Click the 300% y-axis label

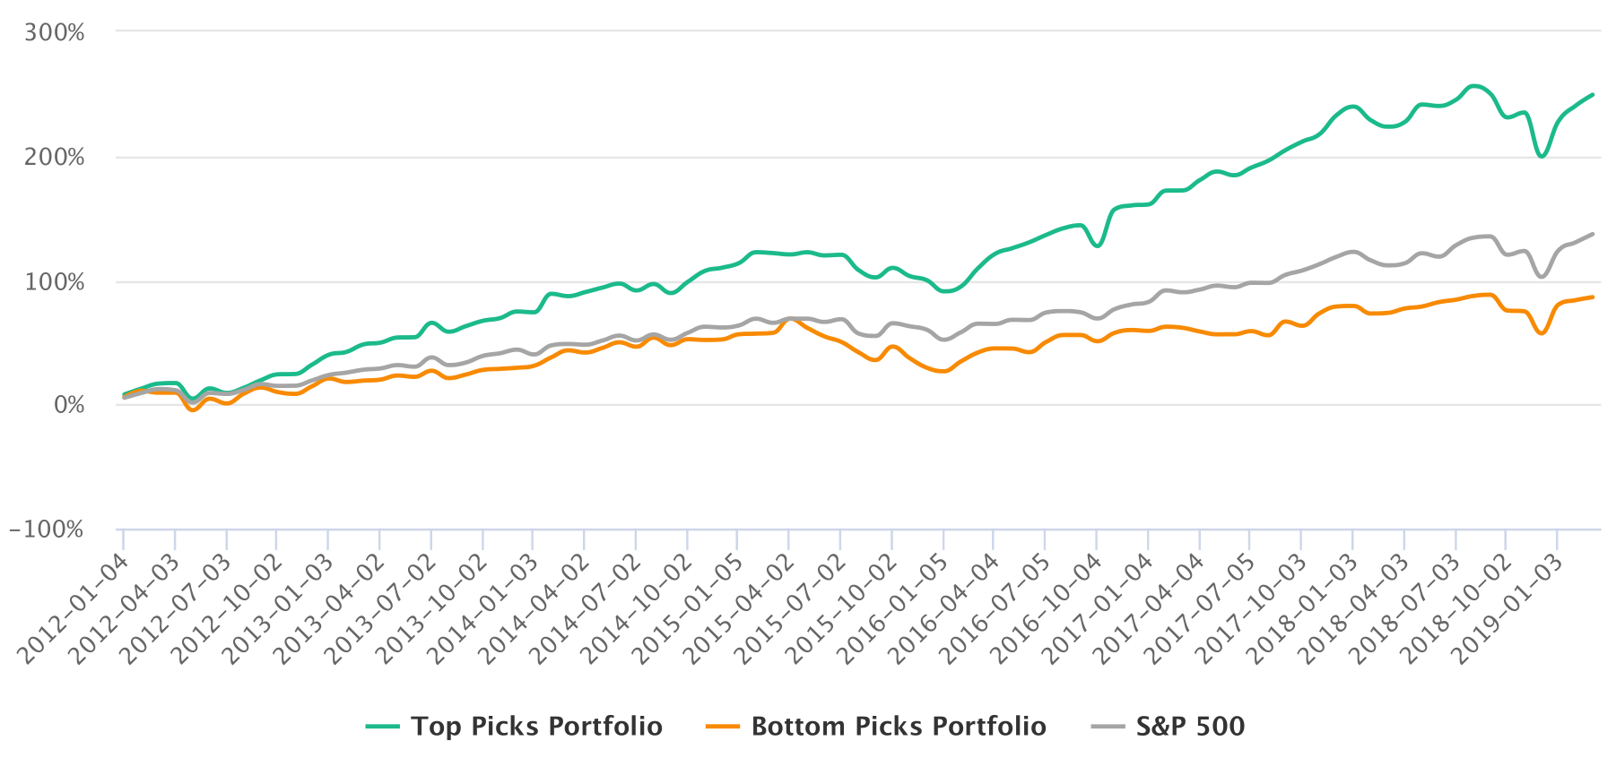tap(55, 33)
